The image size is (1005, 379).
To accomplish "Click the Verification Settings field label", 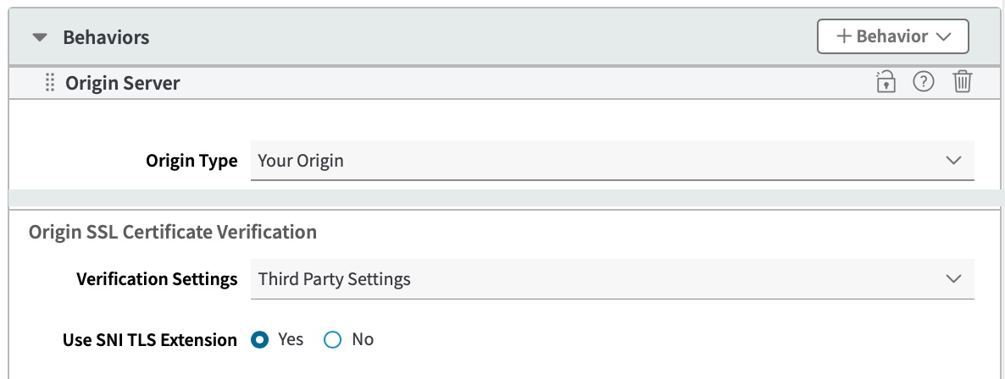I will pos(157,279).
